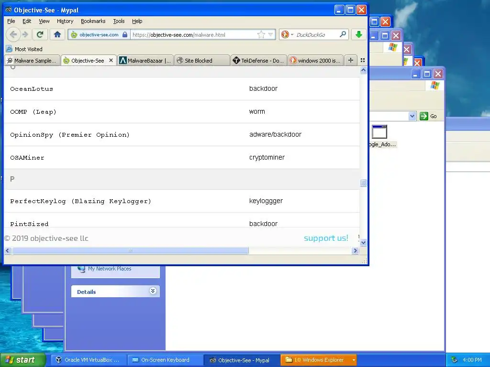This screenshot has height=367, width=490.
Task: Open a new tab with plus button
Action: tap(351, 60)
